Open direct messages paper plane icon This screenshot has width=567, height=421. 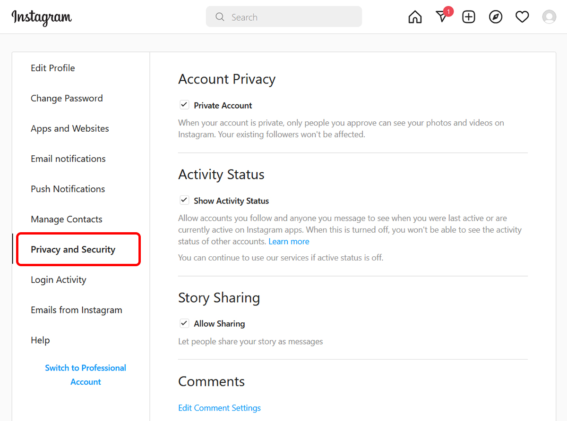(x=441, y=17)
